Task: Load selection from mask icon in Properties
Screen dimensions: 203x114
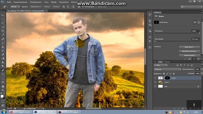Action: click(185, 59)
